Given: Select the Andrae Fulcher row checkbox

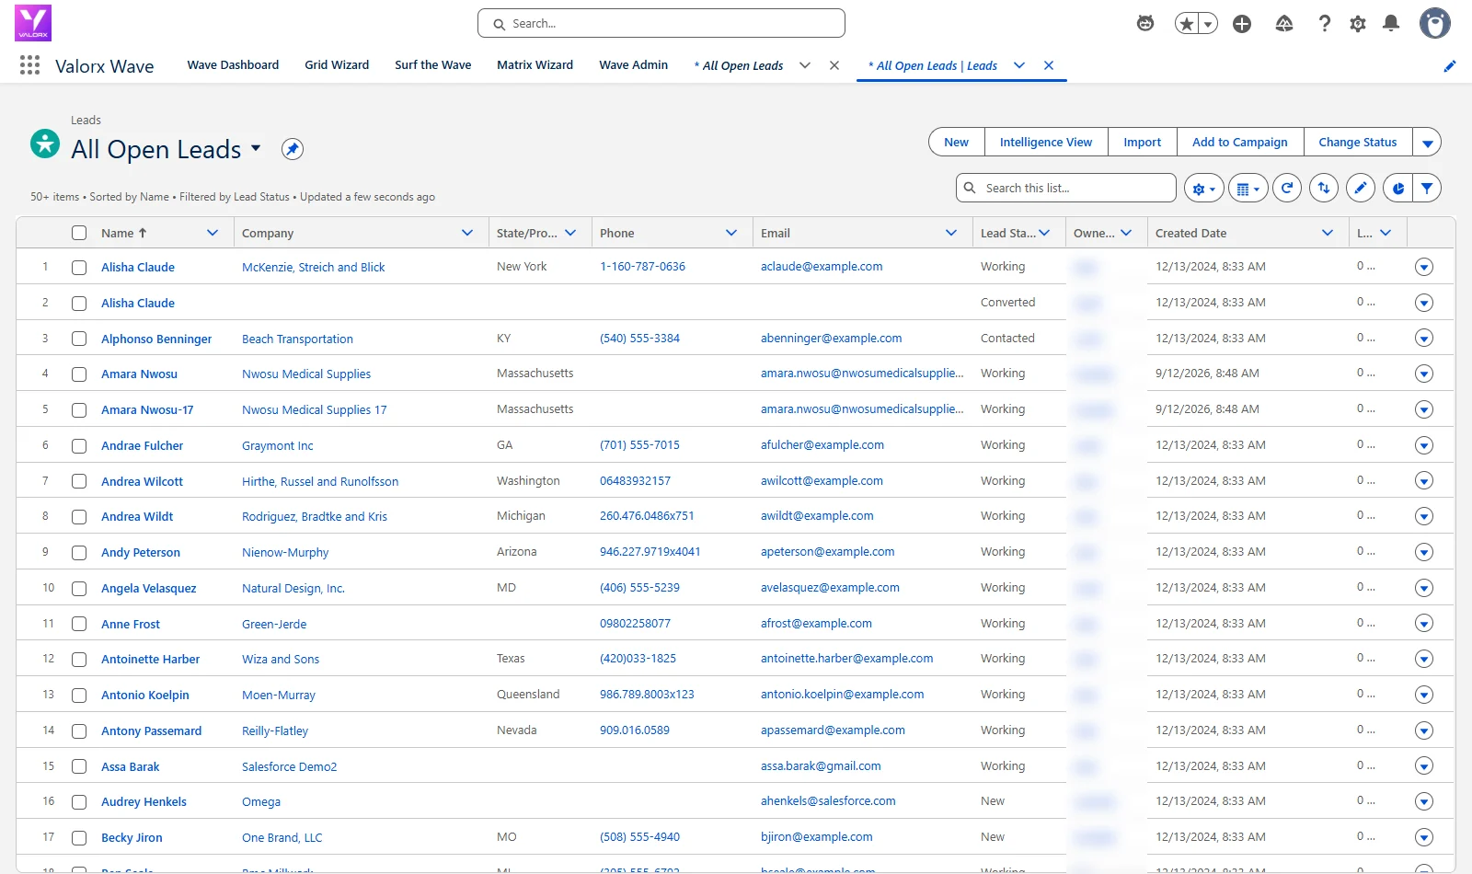Looking at the screenshot, I should tap(79, 446).
